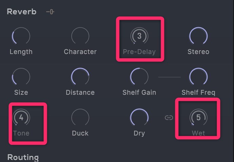Image resolution: width=234 pixels, height=162 pixels.
Task: Click the Shelf Freq knob
Action: (198, 76)
